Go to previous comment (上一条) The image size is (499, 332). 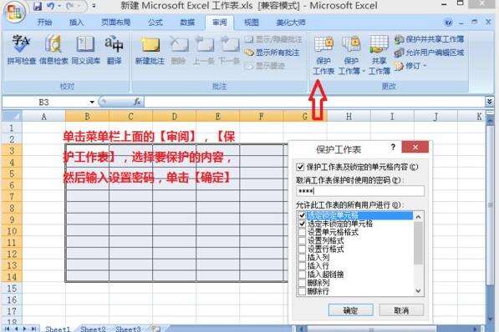pos(204,50)
